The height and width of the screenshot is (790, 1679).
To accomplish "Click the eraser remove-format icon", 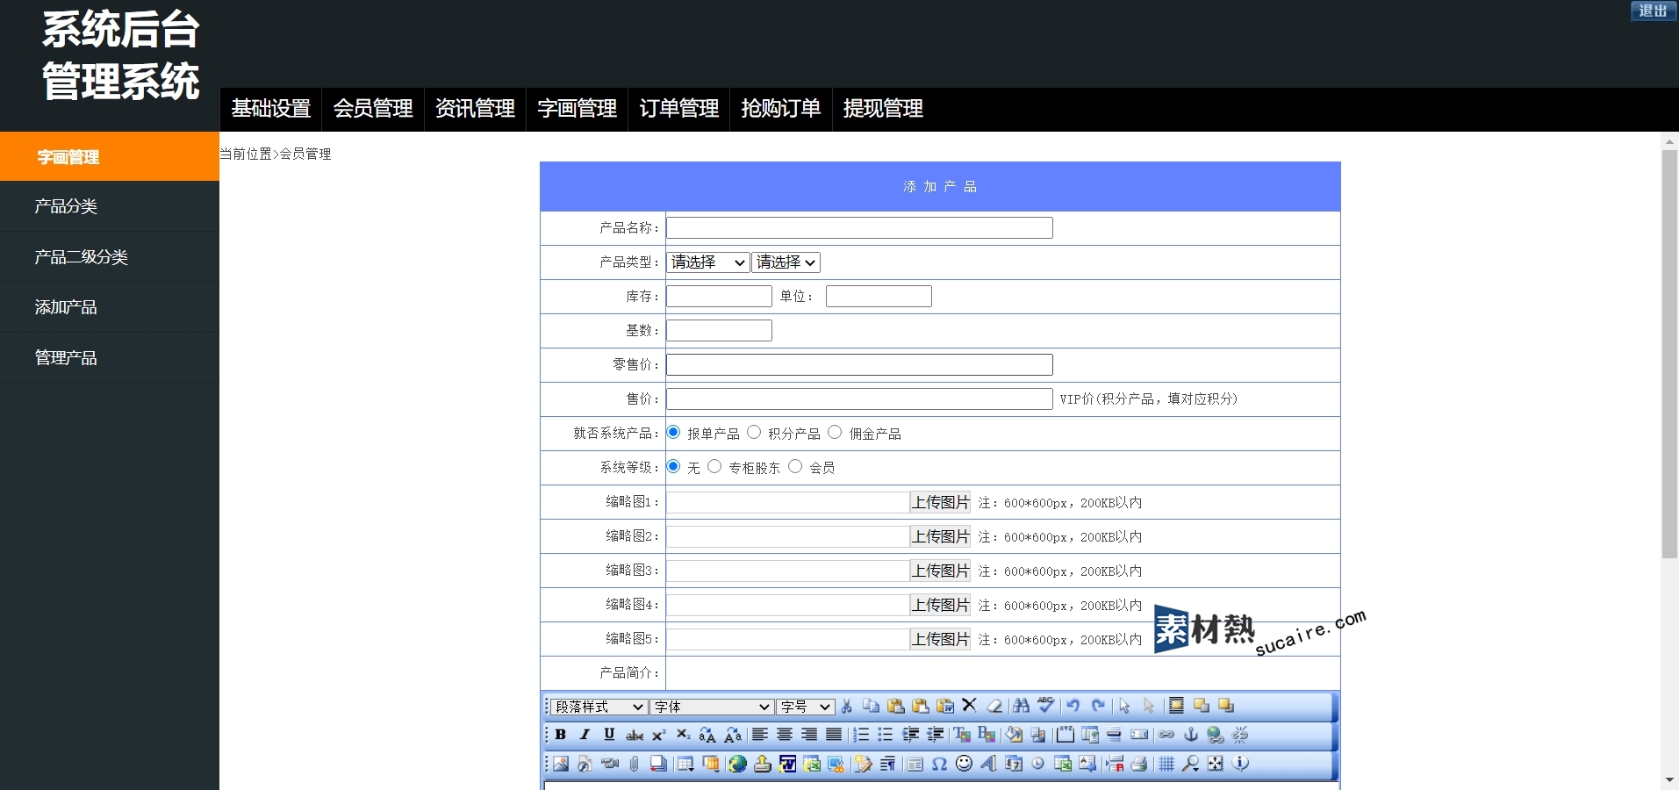I will [x=994, y=706].
